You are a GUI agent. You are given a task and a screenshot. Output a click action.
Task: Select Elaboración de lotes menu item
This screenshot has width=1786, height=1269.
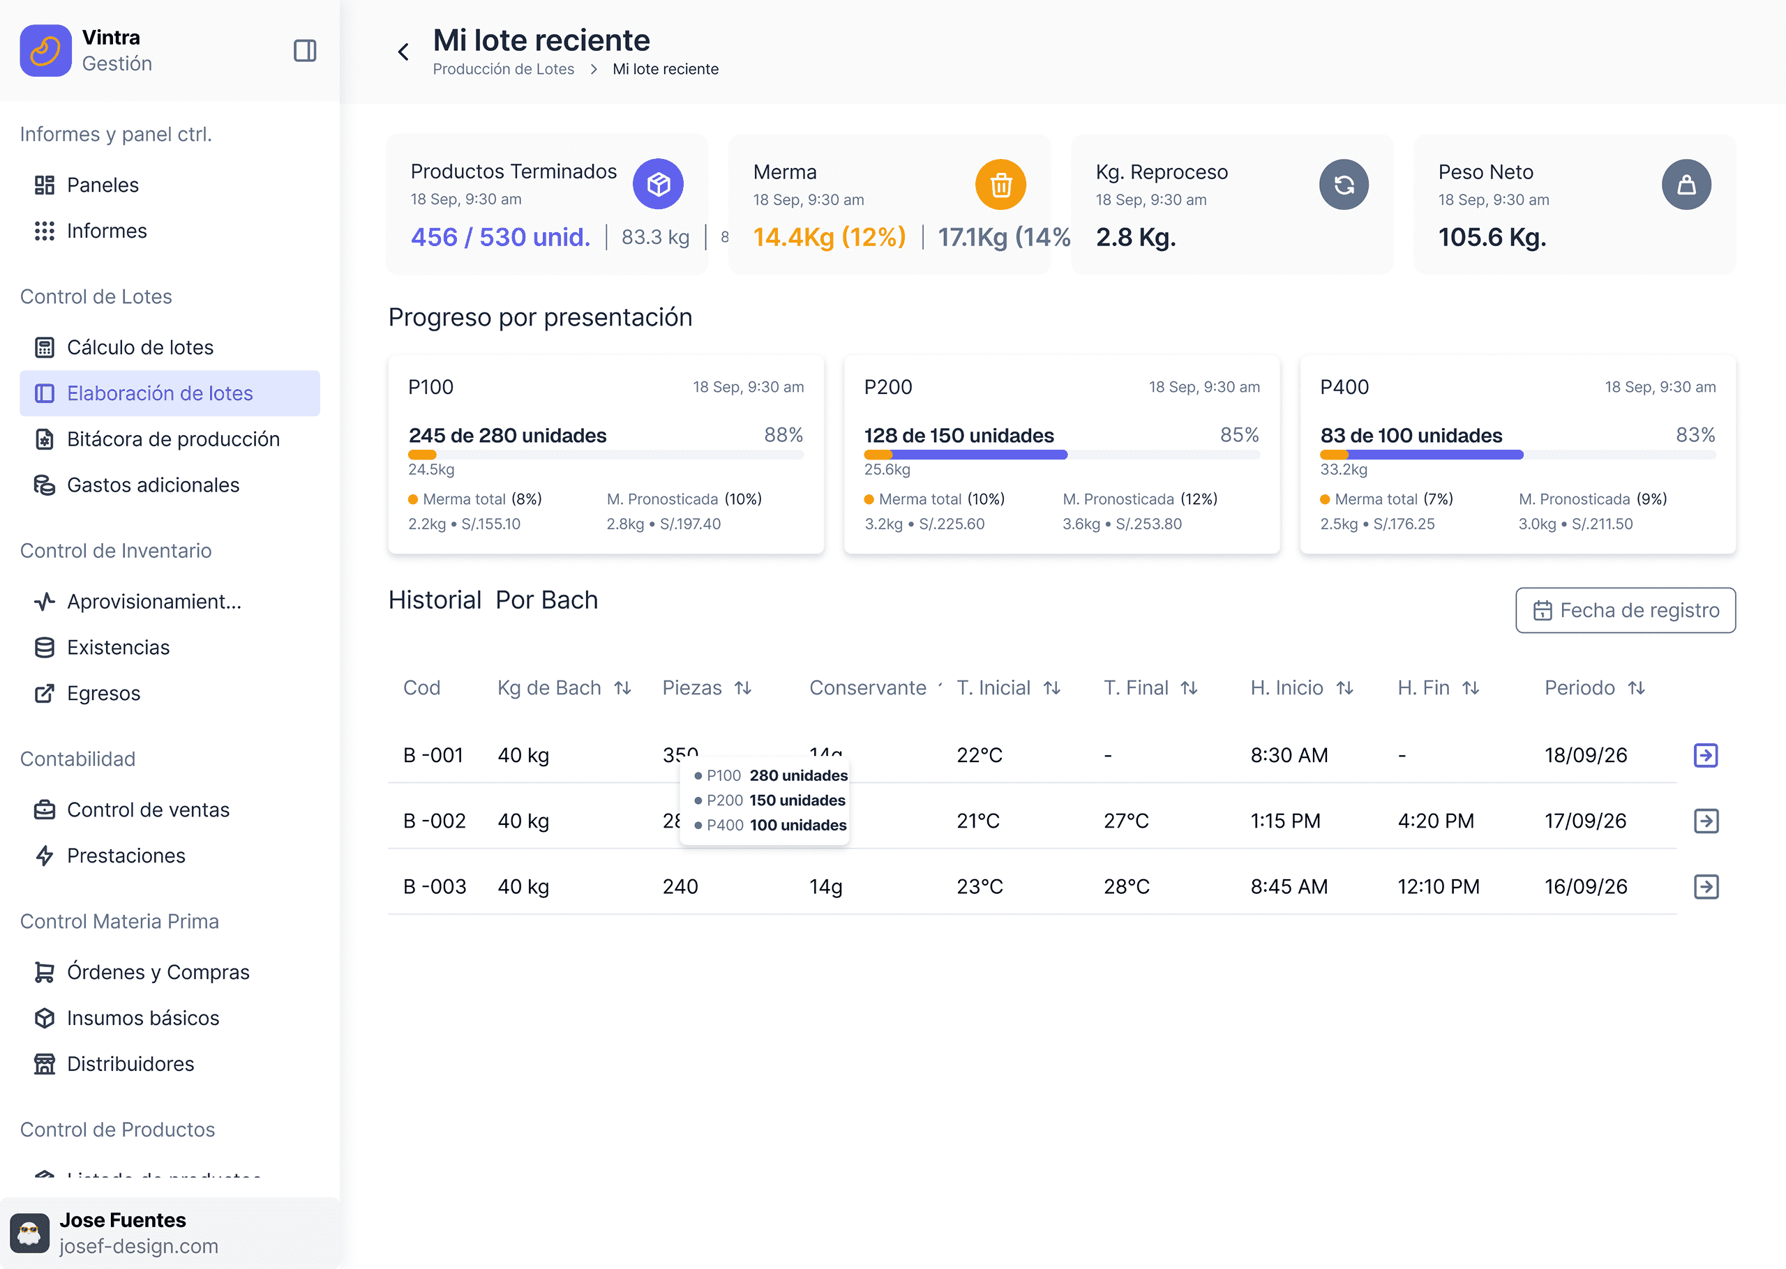click(x=170, y=393)
